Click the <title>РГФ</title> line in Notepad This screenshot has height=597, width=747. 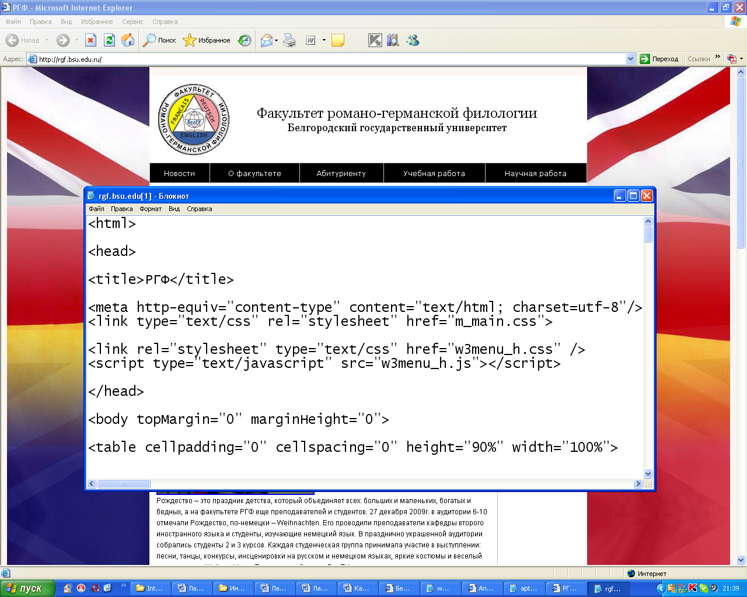pos(161,279)
